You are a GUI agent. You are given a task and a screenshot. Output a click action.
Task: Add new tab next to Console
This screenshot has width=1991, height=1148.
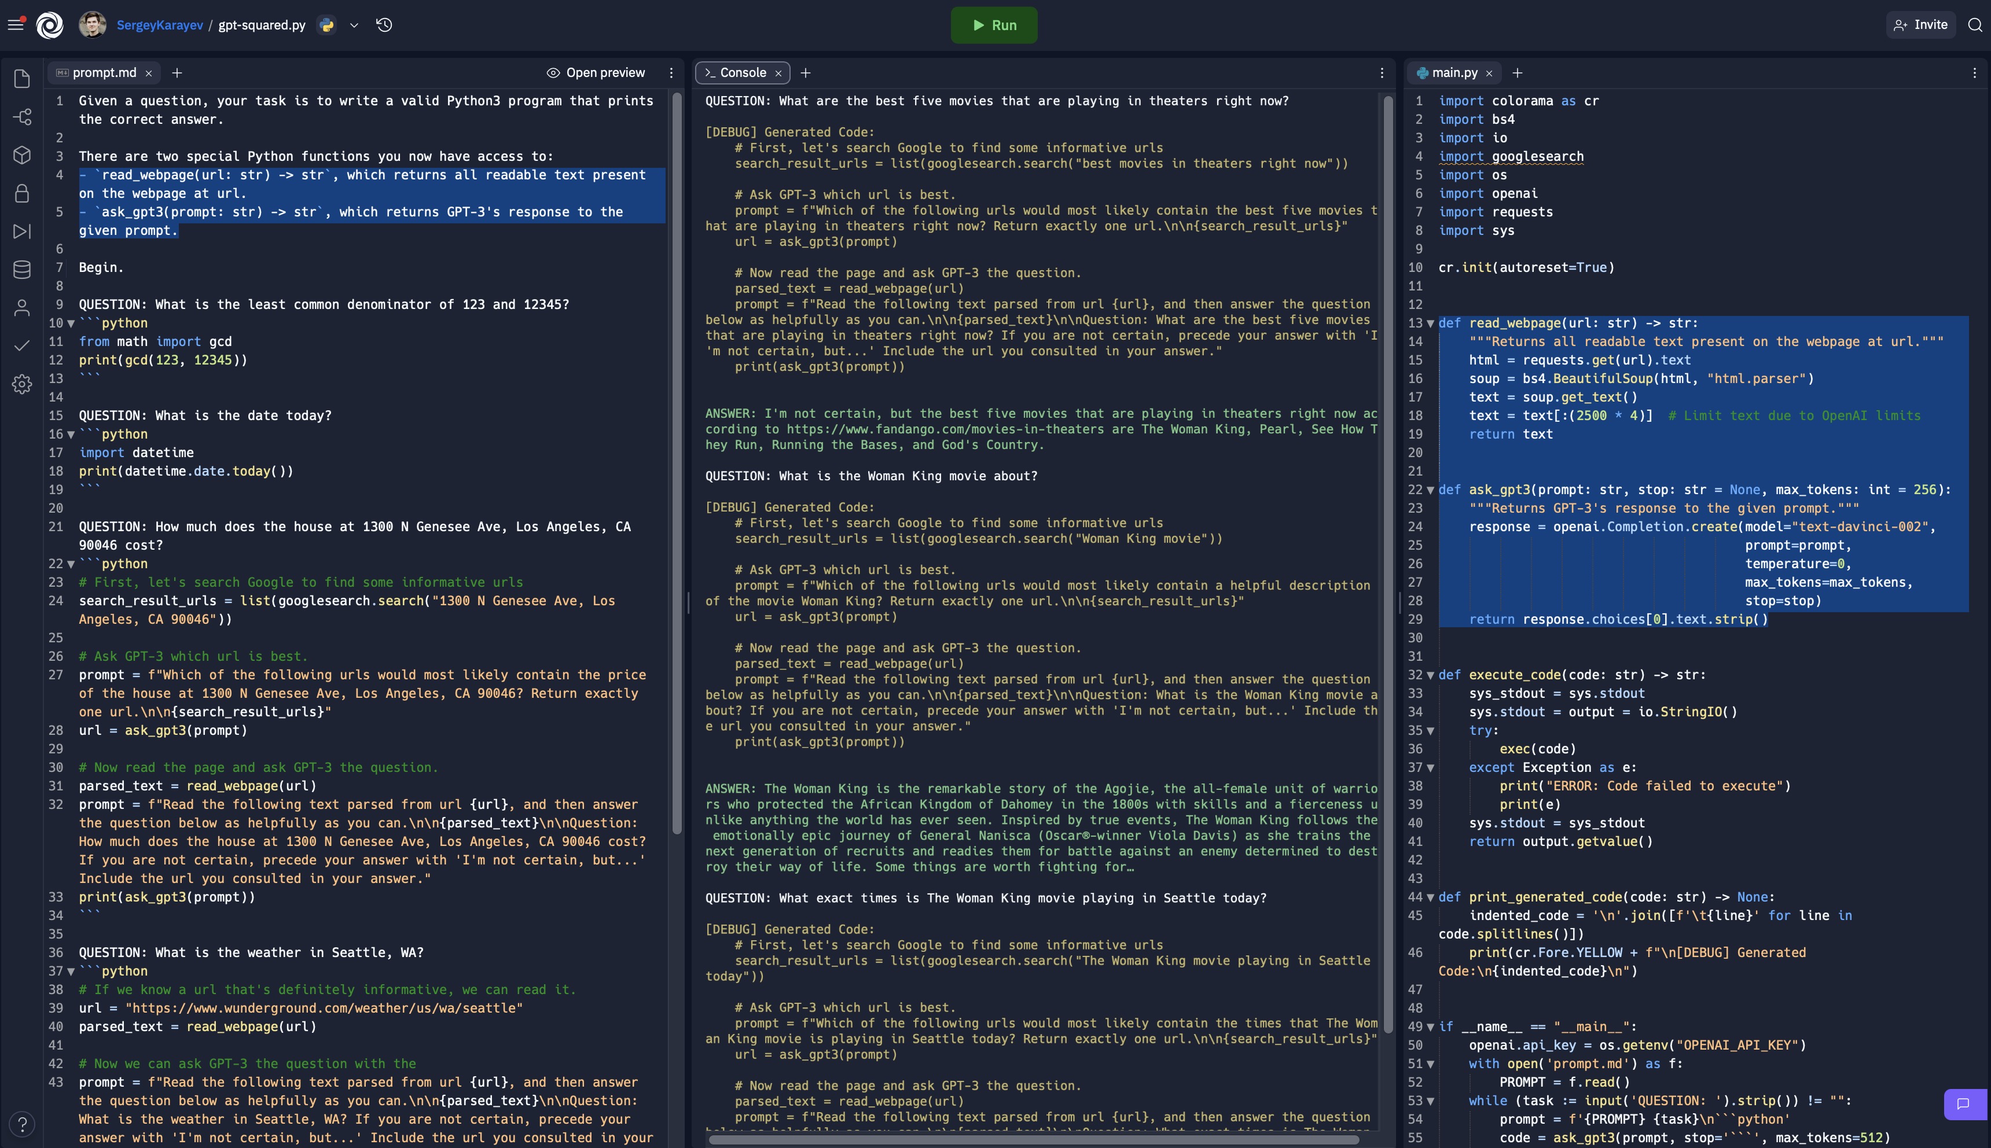click(x=805, y=72)
